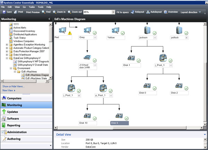
Task: Click the 85% zoom input field
Action: coord(97,12)
